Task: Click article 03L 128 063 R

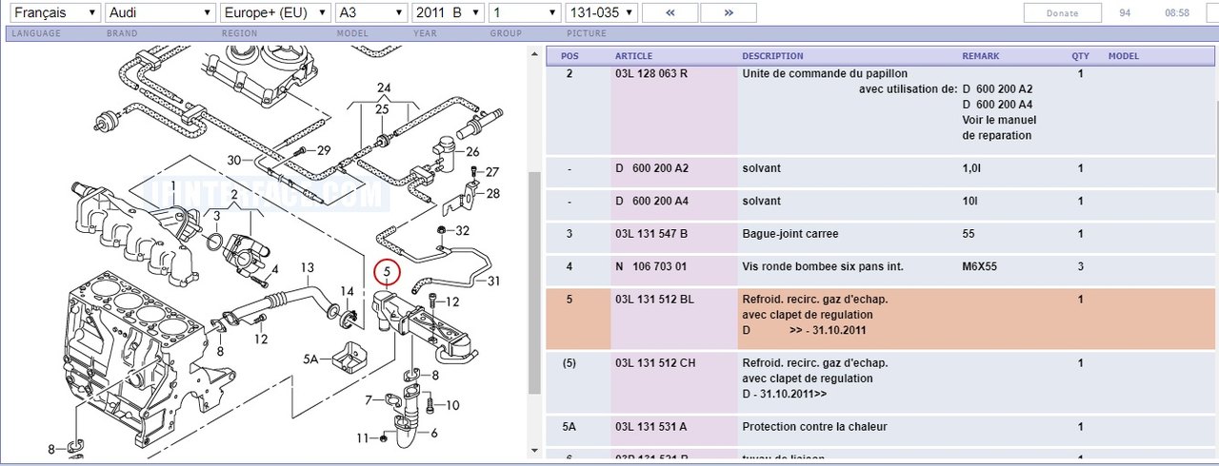Action: pos(650,73)
